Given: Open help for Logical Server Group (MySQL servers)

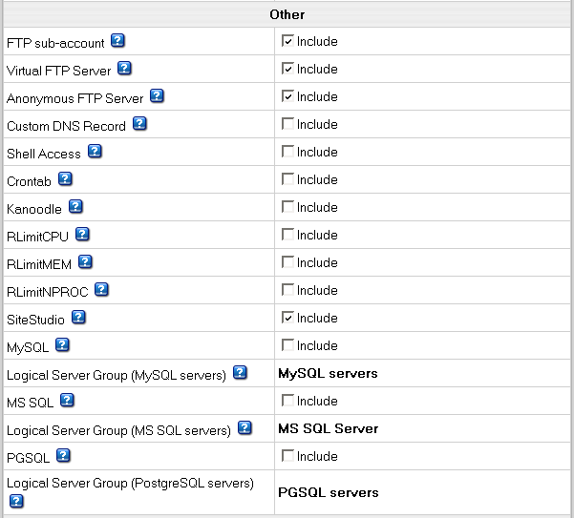Looking at the screenshot, I should point(240,372).
